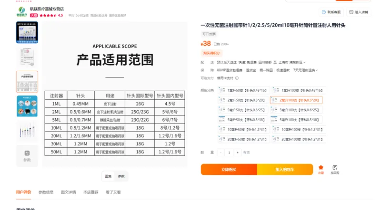
Task: Click the 极速退款 guarantee text
Action: pyautogui.click(x=283, y=70)
